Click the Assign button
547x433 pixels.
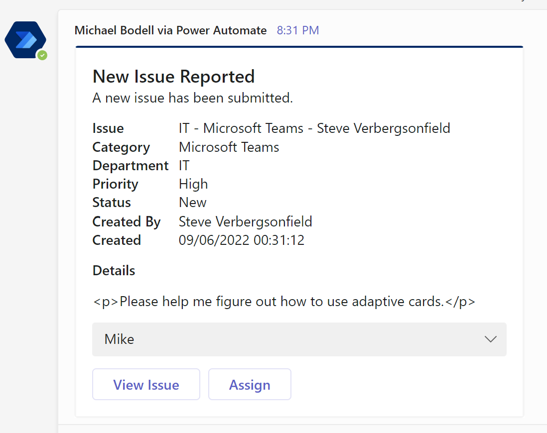click(250, 385)
